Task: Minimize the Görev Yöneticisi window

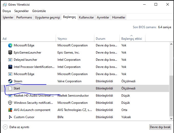Action: 144,4
